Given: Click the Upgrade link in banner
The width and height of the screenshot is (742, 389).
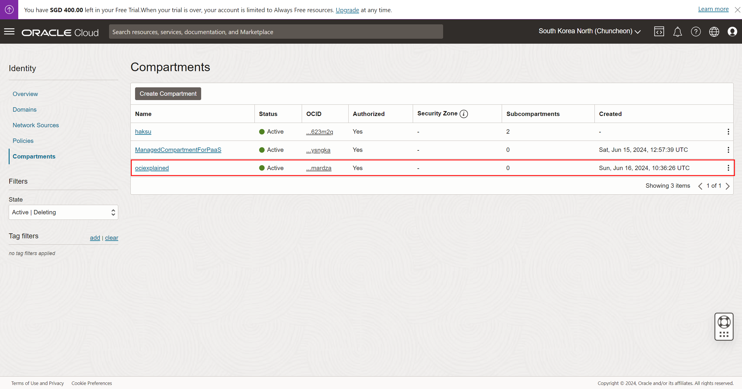Looking at the screenshot, I should click(347, 10).
